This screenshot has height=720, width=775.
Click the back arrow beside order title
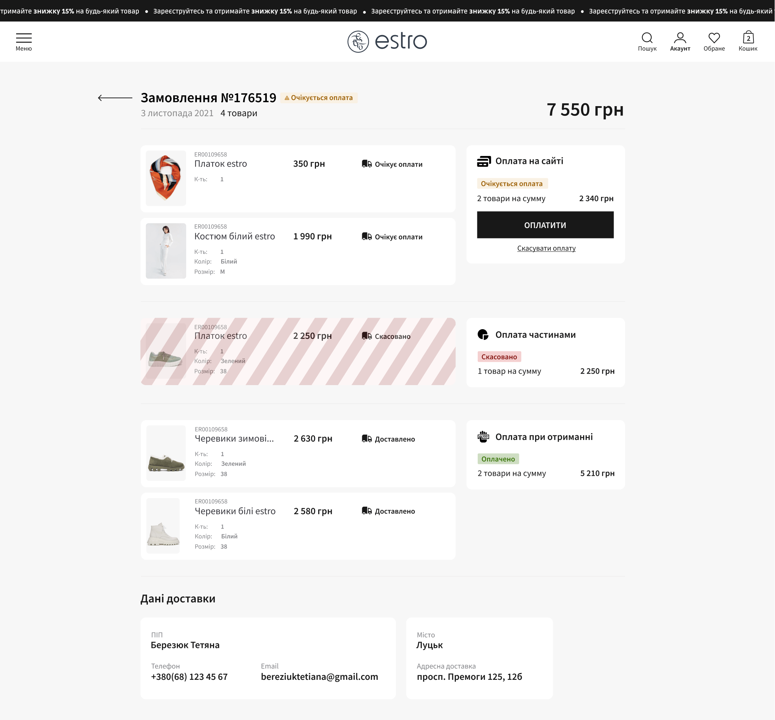115,98
